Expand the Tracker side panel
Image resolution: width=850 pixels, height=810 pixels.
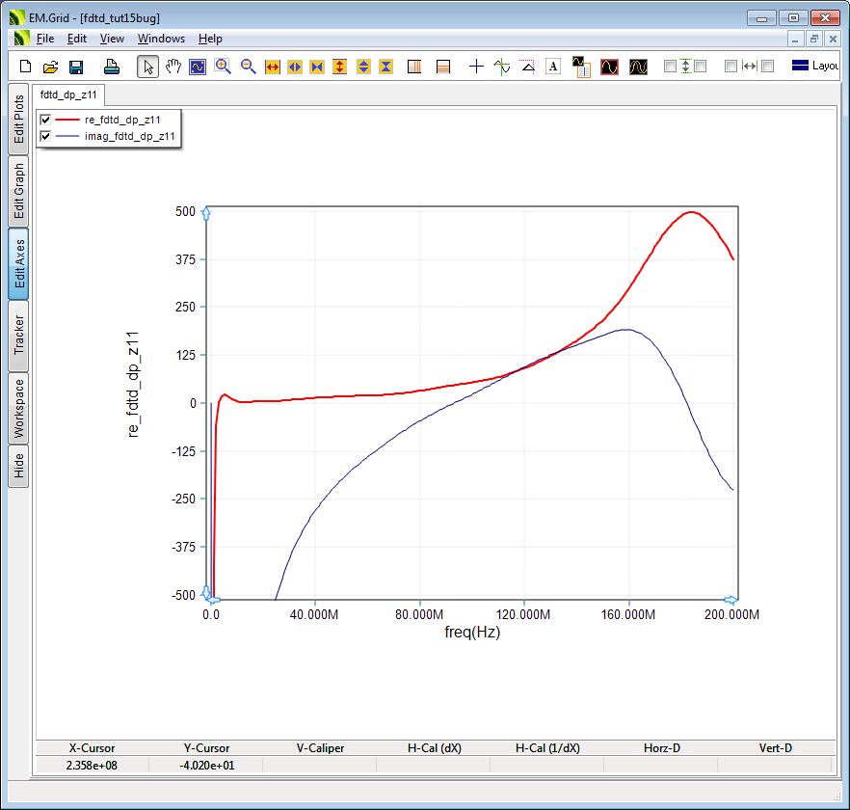click(18, 337)
